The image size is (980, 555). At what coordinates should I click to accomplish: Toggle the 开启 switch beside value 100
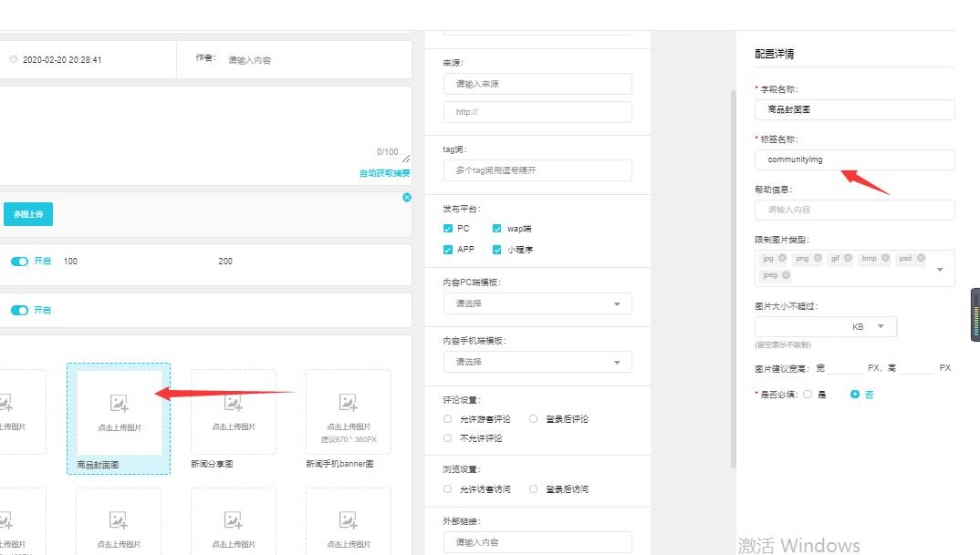(19, 261)
